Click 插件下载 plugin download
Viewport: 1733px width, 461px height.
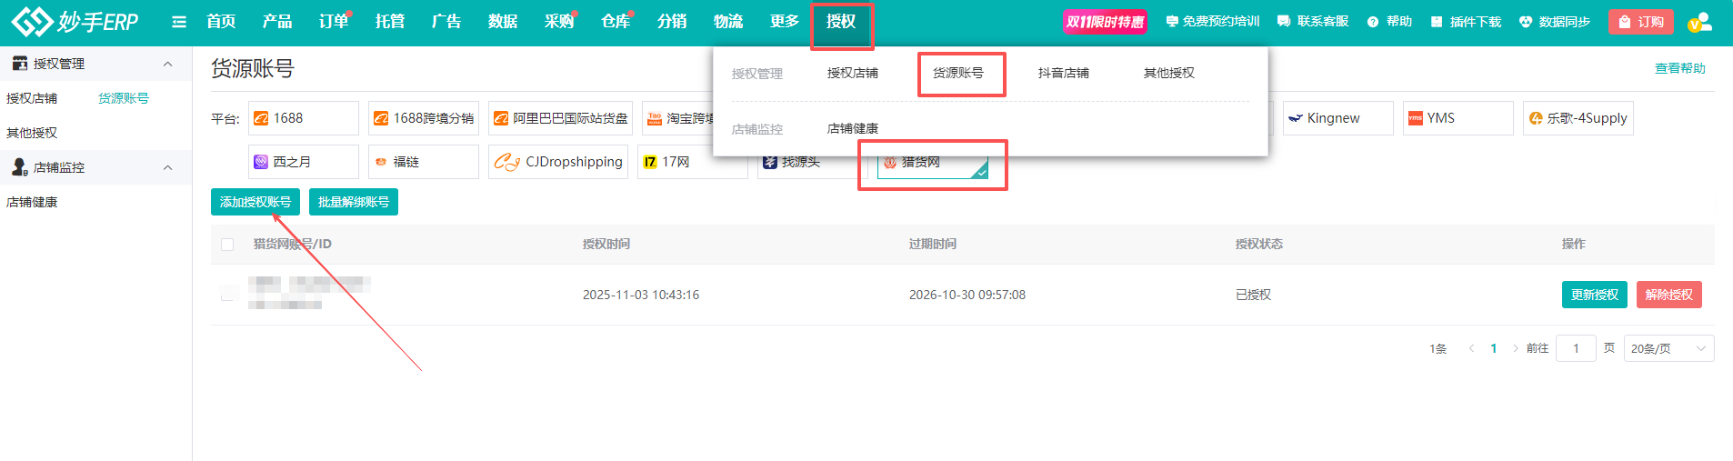[x=1465, y=22]
